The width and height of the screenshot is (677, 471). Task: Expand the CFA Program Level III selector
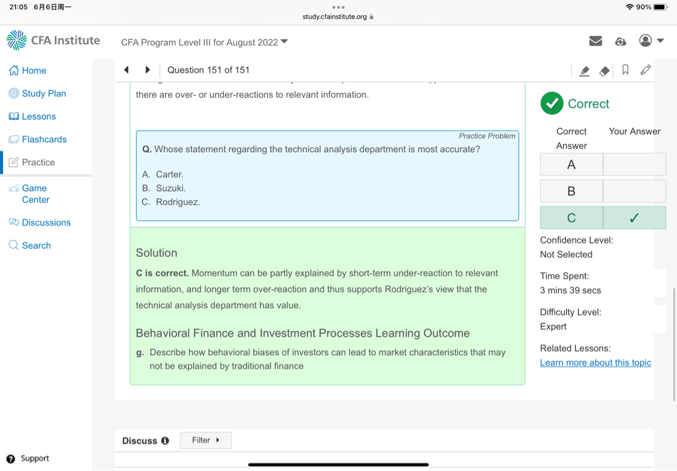(204, 42)
